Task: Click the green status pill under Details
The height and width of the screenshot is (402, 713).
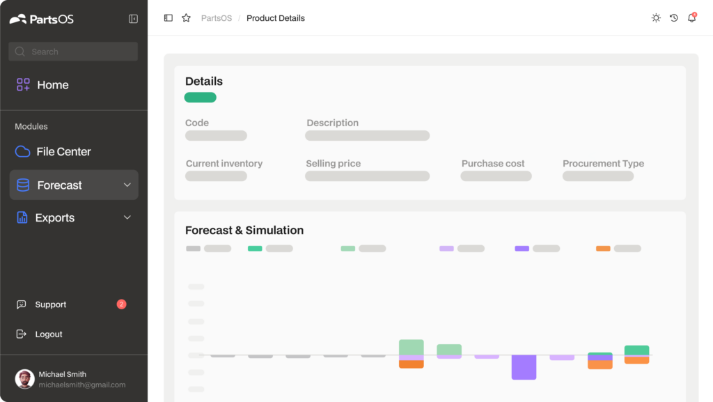Action: pos(200,98)
